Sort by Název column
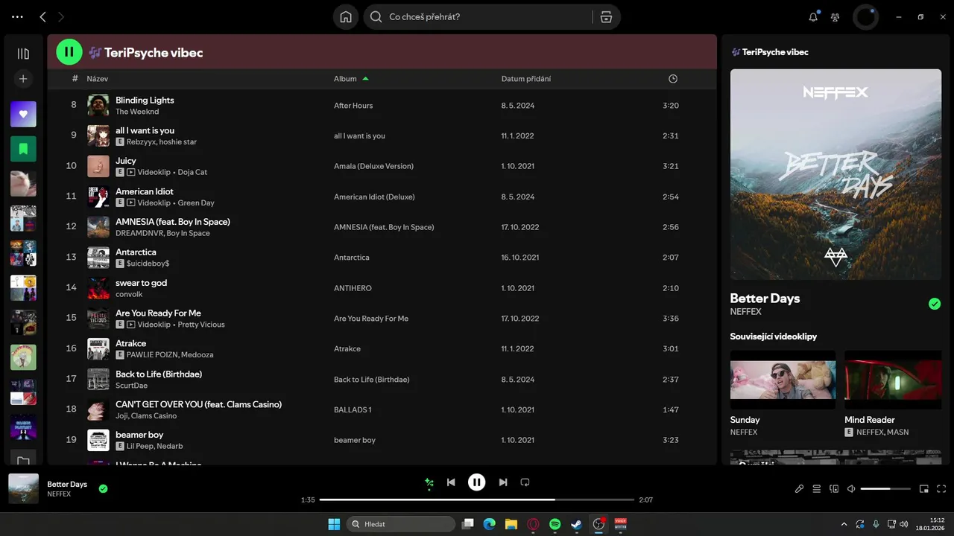The width and height of the screenshot is (954, 536). click(x=98, y=79)
